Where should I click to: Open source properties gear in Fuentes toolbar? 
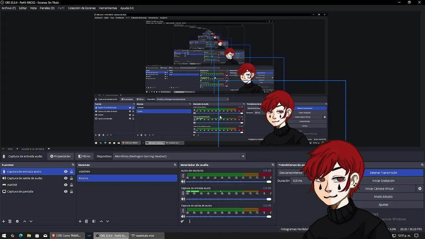(x=17, y=221)
